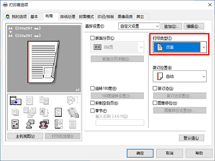
Task: Click the page with clock icon
Action: 59,124
